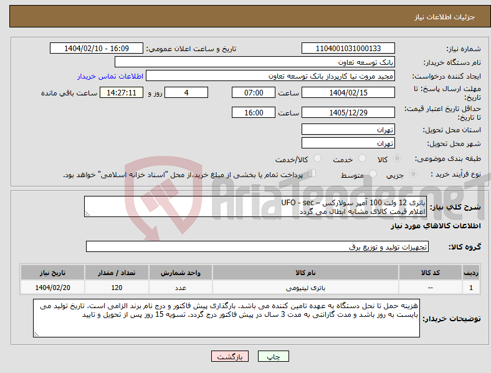Click the need number field 1104001031000133
The width and height of the screenshot is (491, 373).
(x=348, y=49)
